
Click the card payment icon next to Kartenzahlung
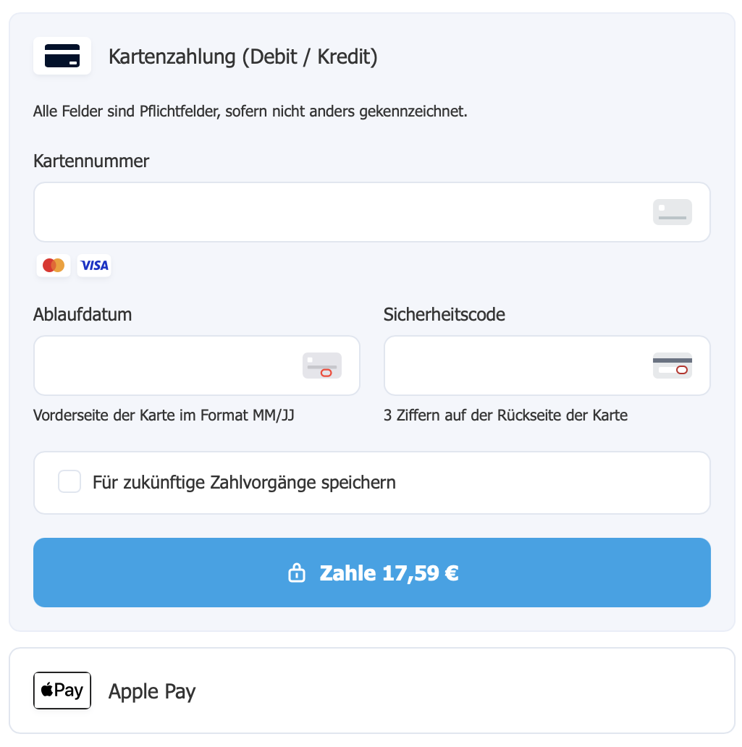(x=62, y=55)
